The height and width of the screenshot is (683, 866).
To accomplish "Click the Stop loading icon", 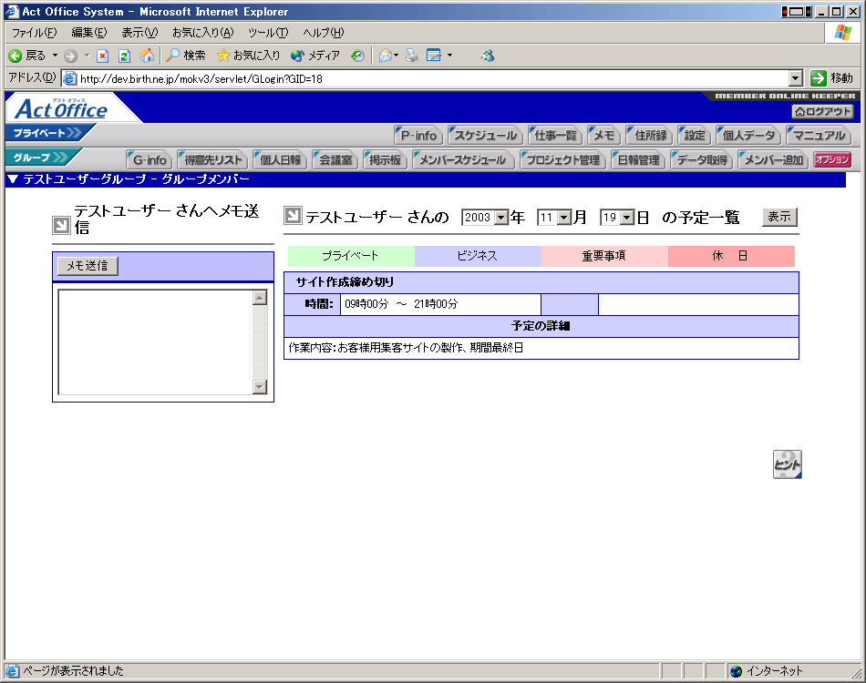I will [103, 56].
